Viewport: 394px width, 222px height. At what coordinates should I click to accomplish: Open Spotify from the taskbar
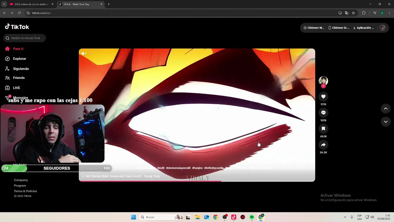click(252, 217)
